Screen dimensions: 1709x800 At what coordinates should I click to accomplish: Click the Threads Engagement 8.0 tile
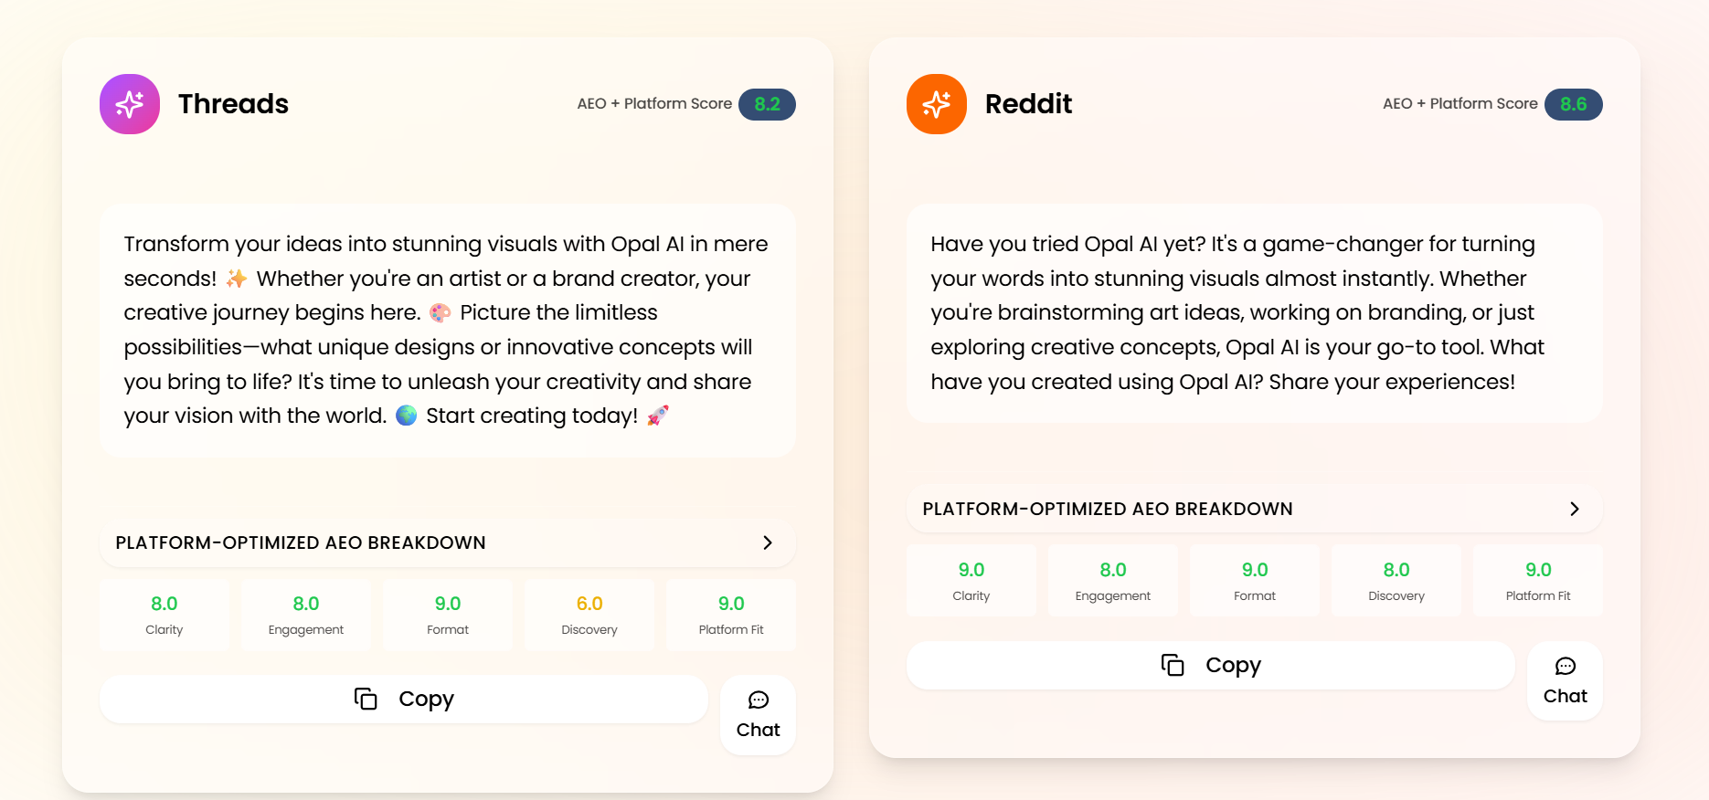coord(306,615)
